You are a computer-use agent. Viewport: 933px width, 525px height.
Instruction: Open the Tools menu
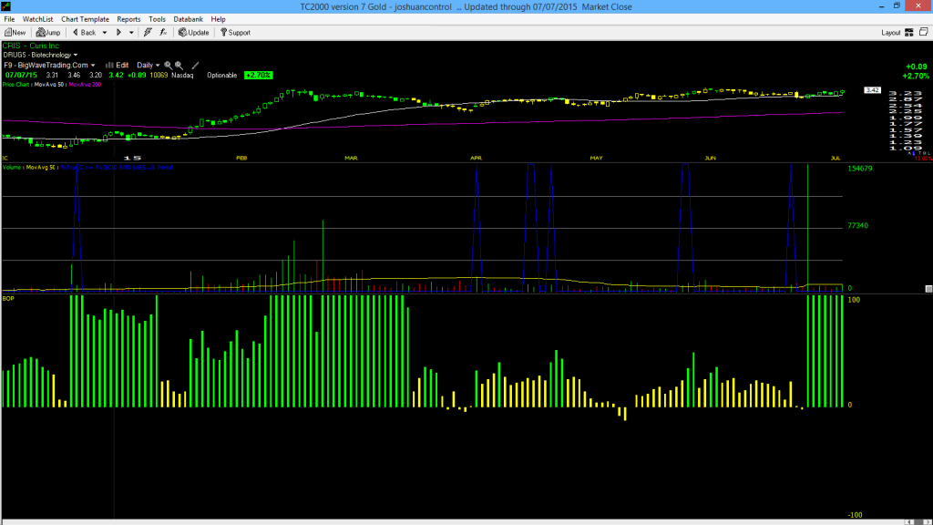click(x=157, y=19)
